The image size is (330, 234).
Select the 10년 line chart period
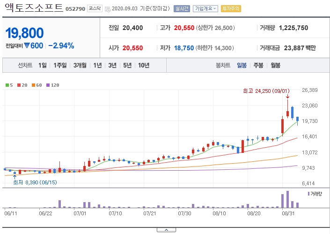[x=144, y=65]
